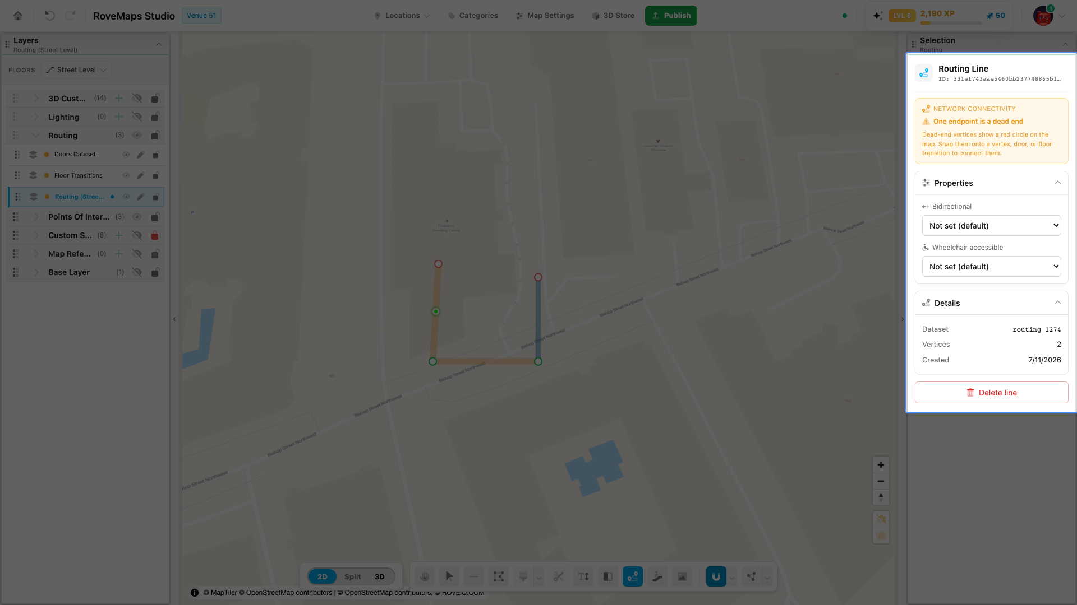The image size is (1077, 605).
Task: Click the Publish button
Action: tap(671, 16)
